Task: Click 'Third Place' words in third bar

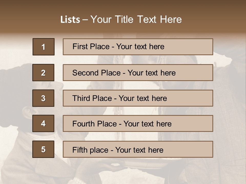Action: pos(92,98)
